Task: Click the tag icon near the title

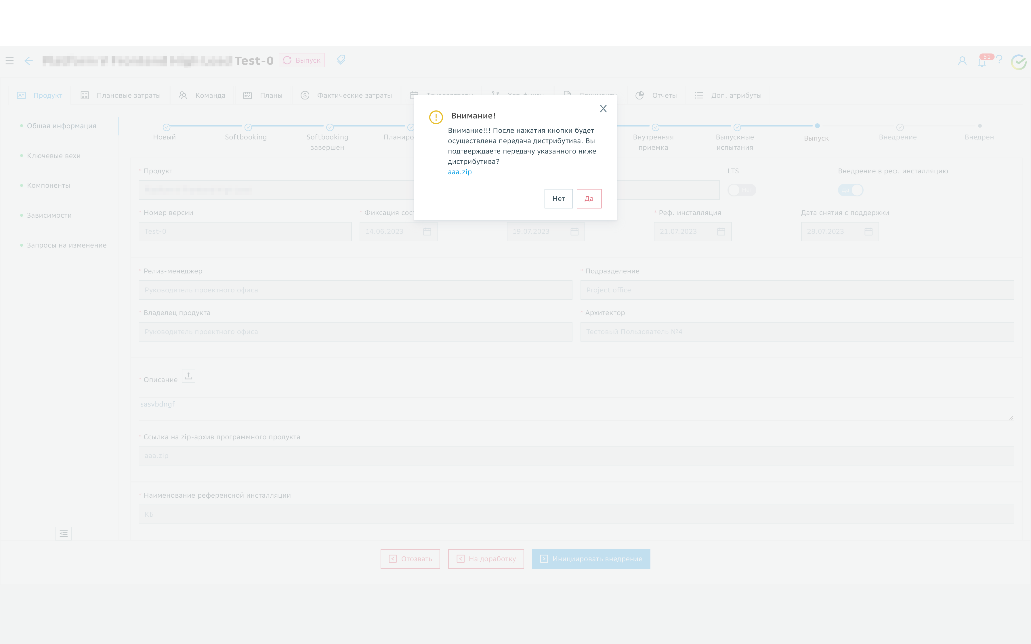Action: pyautogui.click(x=341, y=60)
